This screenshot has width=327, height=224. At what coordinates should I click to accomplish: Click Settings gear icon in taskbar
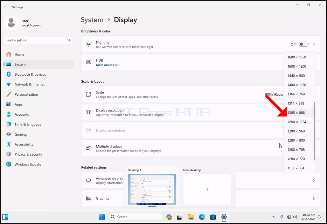click(x=224, y=217)
